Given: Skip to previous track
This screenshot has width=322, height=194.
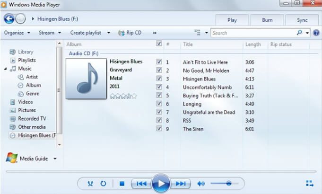Looking at the screenshot, I should [x=141, y=184].
